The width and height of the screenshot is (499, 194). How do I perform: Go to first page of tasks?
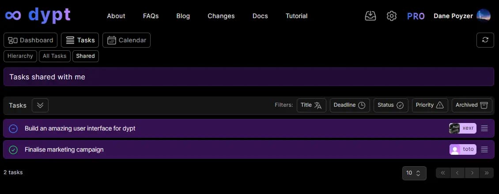(443, 173)
